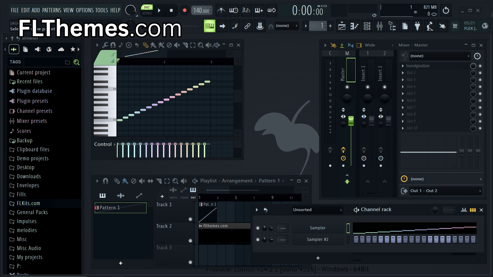Open the Channel rack from toolbar
This screenshot has width=493, height=277.
pyautogui.click(x=367, y=26)
